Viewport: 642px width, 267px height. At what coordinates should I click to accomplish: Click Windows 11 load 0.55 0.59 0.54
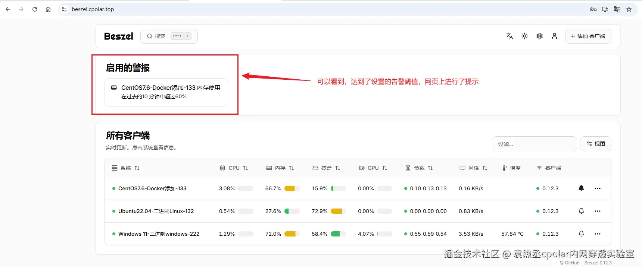(428, 234)
